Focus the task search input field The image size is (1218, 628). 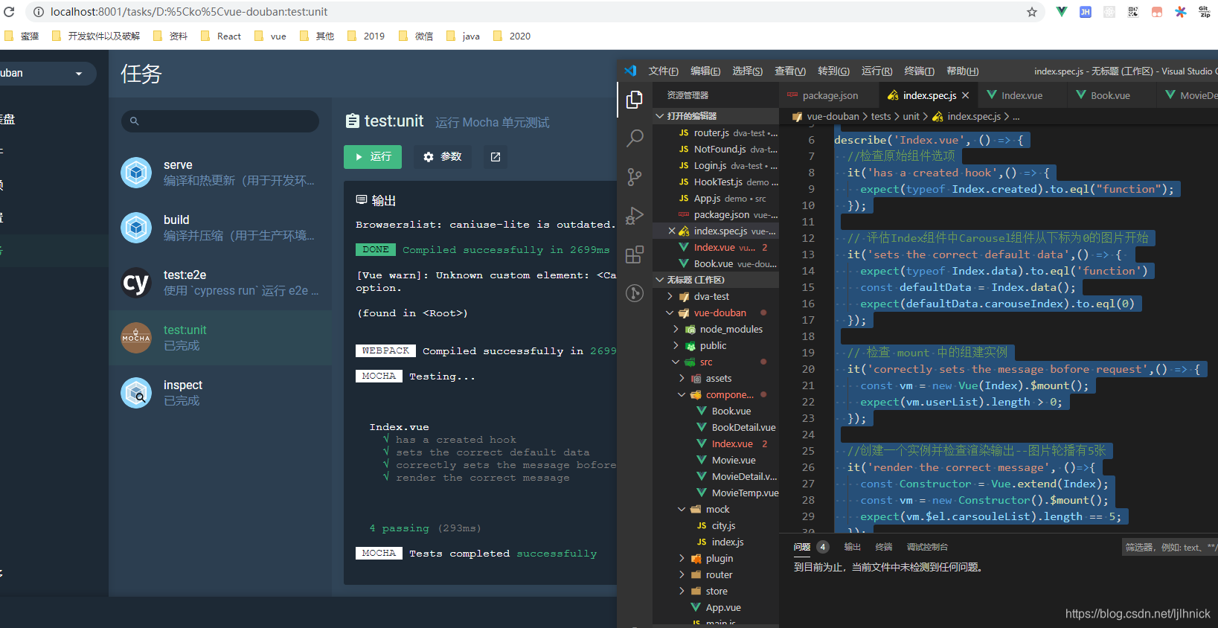point(220,121)
